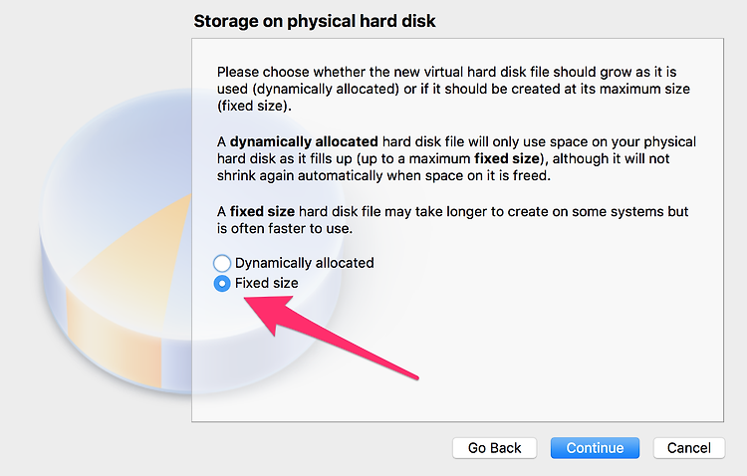Viewport: 747px width, 476px height.
Task: Cancel the virtual disk wizard
Action: pos(689,448)
